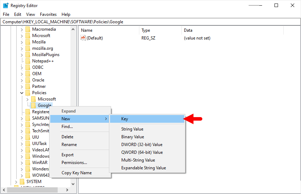Screen dimensions: 301x194
Task: Click the Name column header
Action: (109, 30)
